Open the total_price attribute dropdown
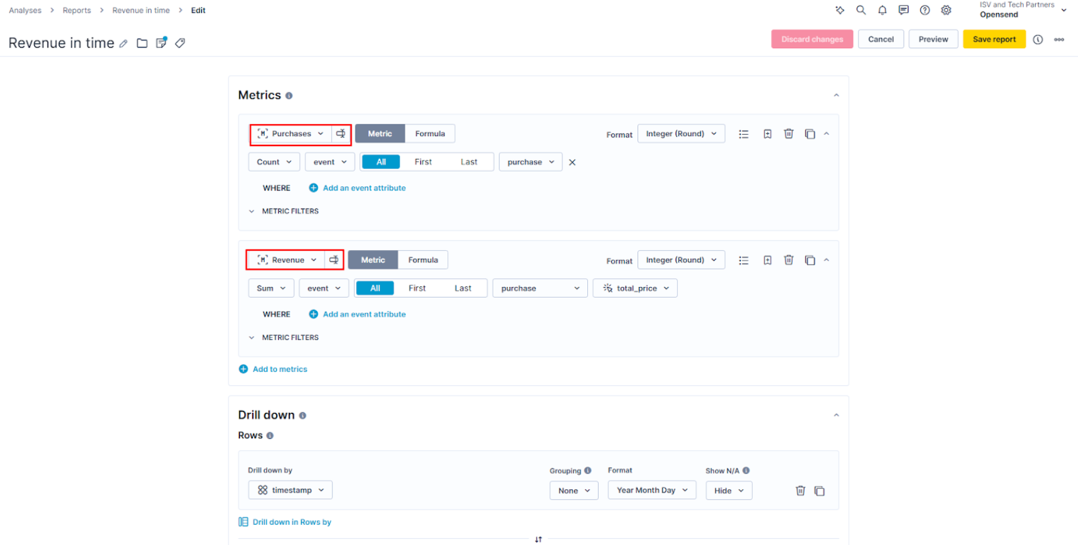1078x545 pixels. click(635, 288)
